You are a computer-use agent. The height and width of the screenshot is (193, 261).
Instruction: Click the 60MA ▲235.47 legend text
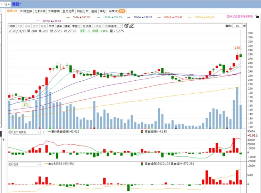(x=173, y=17)
